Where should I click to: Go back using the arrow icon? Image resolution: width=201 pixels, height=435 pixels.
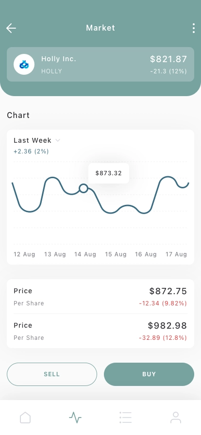[11, 28]
